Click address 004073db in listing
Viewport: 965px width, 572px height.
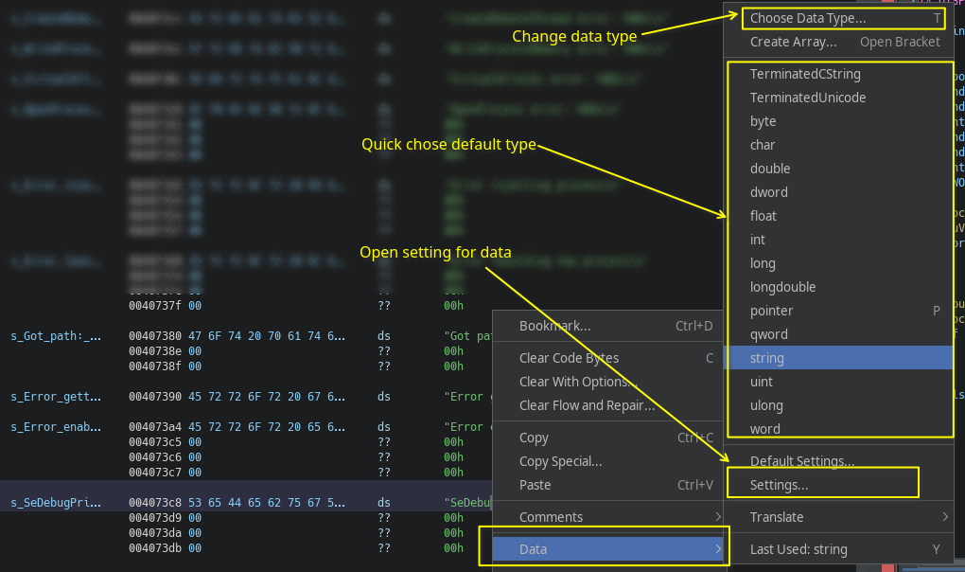(x=155, y=548)
